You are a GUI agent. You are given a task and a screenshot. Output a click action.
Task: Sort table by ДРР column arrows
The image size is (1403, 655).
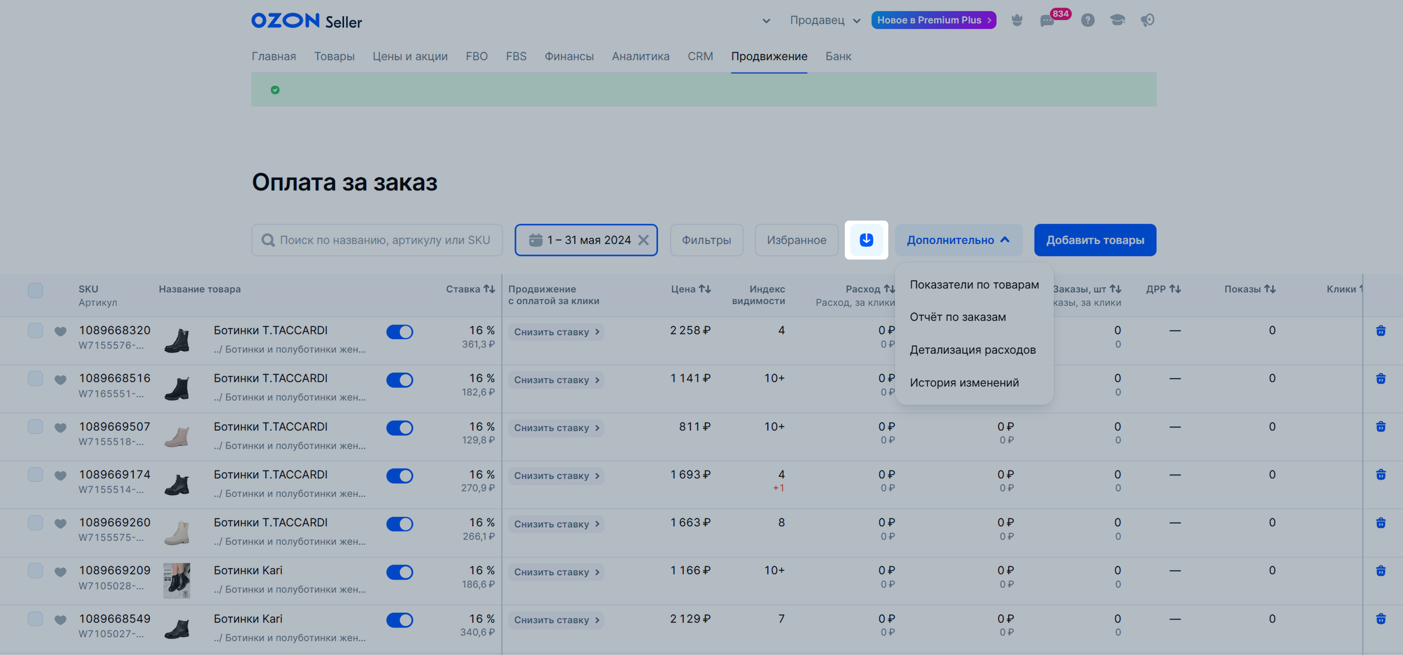pyautogui.click(x=1175, y=289)
